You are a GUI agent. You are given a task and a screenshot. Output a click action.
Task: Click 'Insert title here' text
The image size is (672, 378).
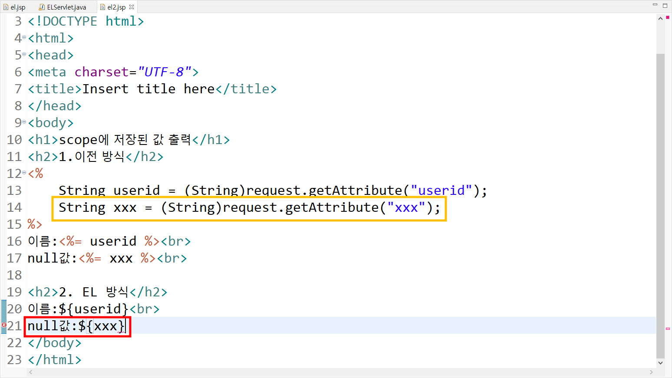148,89
